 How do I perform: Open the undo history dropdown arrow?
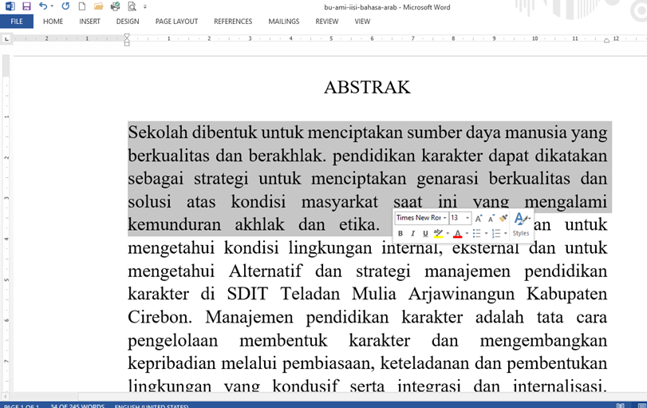click(52, 6)
